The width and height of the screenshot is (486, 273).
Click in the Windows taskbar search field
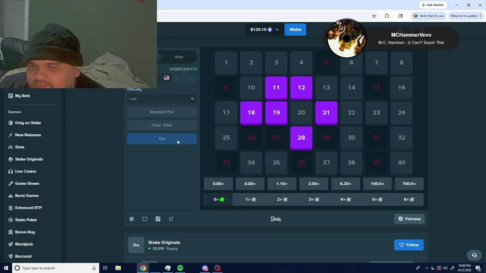(x=55, y=268)
